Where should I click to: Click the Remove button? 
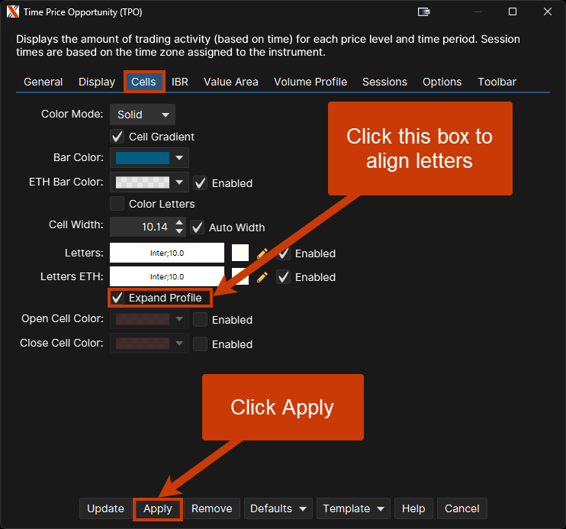pyautogui.click(x=211, y=508)
